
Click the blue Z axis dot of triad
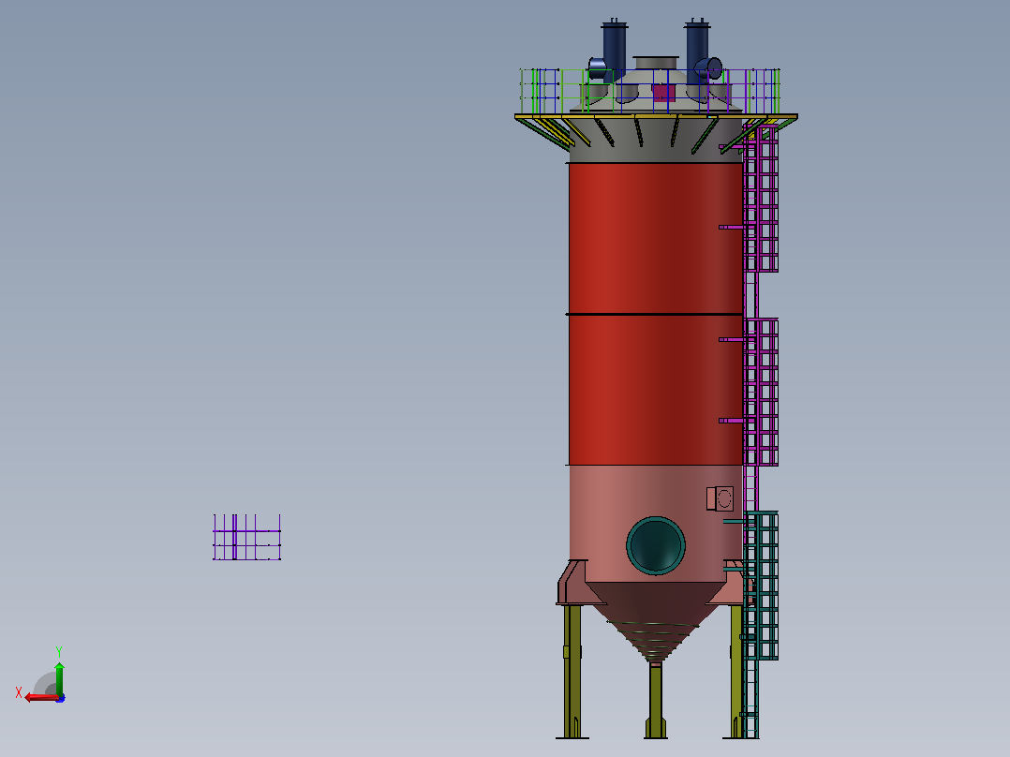(60, 698)
